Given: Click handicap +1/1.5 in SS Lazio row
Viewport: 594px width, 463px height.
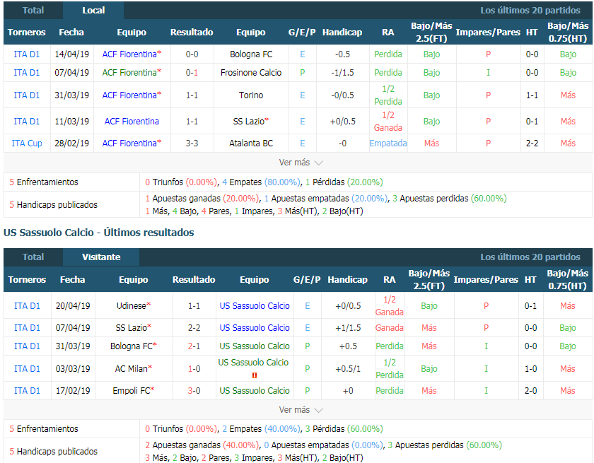Looking at the screenshot, I should tap(348, 327).
